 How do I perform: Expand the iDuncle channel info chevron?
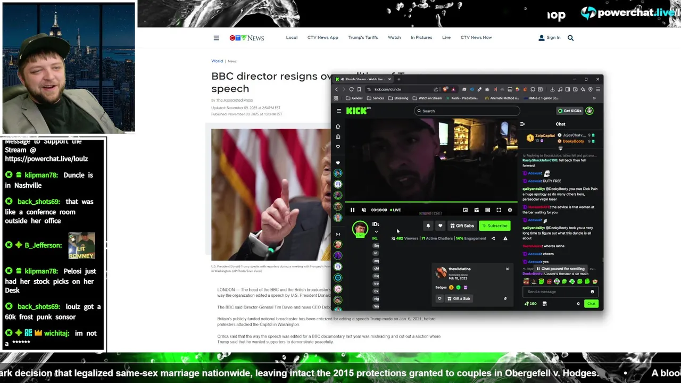(x=376, y=231)
